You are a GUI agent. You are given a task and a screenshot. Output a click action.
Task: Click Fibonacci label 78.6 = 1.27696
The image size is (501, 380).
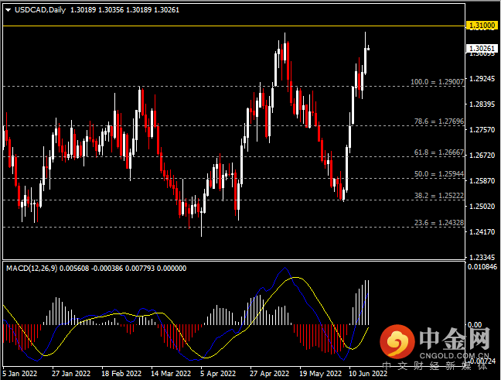[x=438, y=122]
